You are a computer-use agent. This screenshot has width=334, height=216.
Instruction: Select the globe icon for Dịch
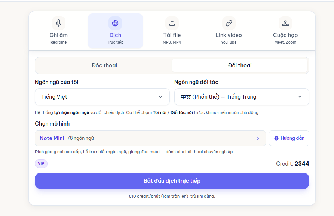(115, 23)
